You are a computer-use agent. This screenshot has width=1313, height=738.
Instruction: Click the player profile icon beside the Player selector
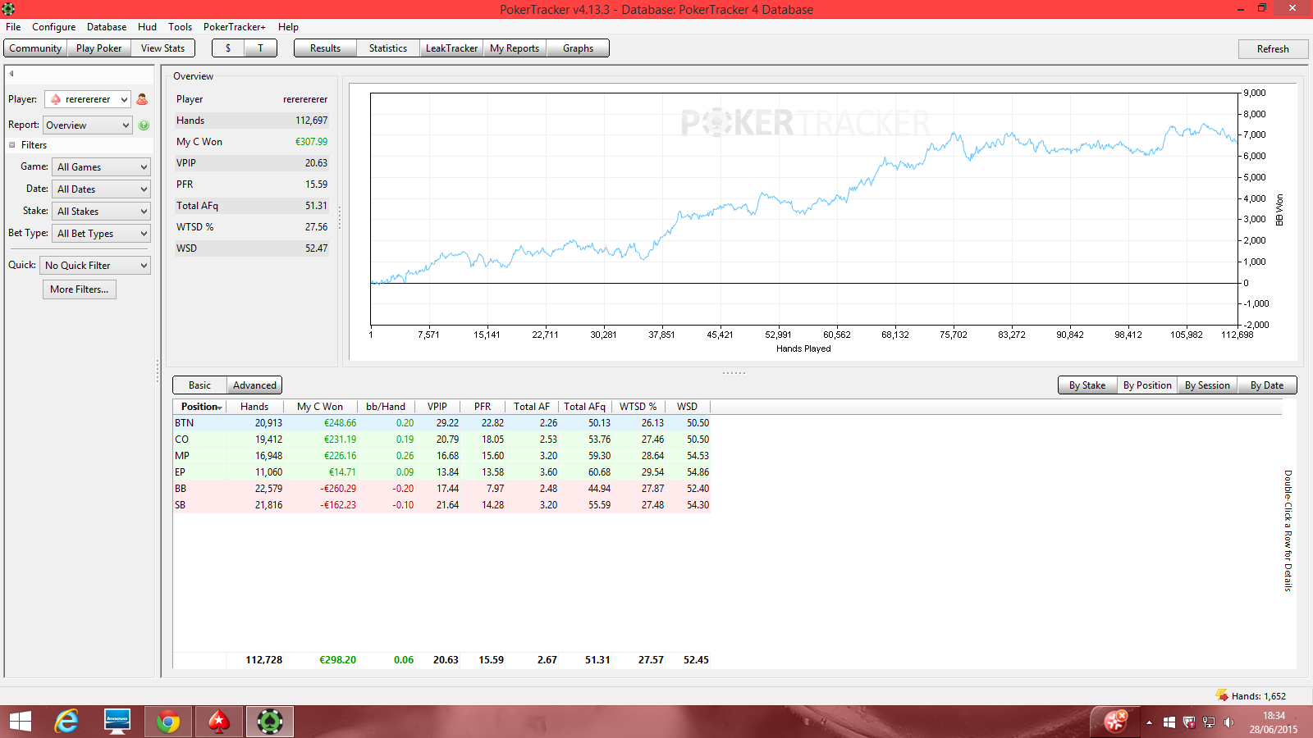coord(142,99)
